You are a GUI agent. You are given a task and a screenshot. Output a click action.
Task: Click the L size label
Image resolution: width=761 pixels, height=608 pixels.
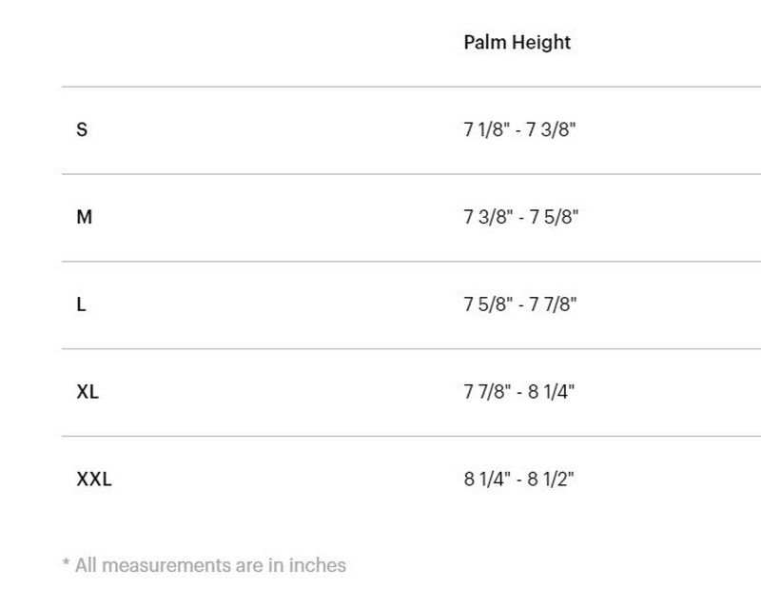[x=81, y=304]
